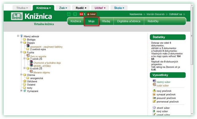Collapse the 7.ročník ZŠ folder
The height and width of the screenshot is (119, 197).
(24, 58)
